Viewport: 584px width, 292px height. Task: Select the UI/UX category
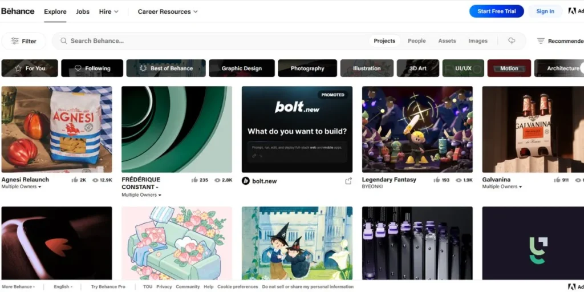[x=463, y=68]
